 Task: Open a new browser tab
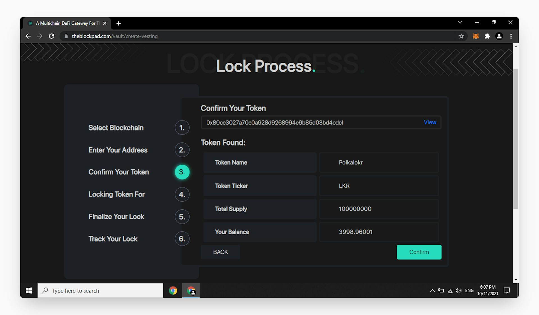(118, 23)
